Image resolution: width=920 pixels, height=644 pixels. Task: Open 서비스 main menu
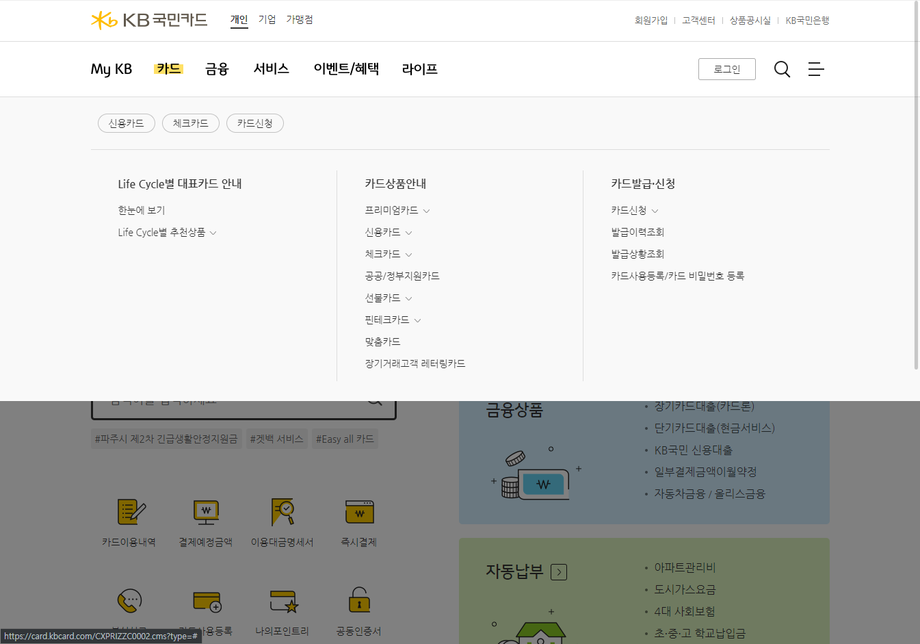272,68
